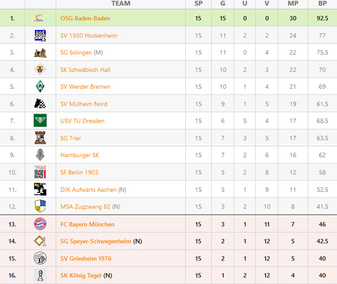
Task: Open the DJK Aufwärts Aachen team link
Action: click(x=88, y=190)
